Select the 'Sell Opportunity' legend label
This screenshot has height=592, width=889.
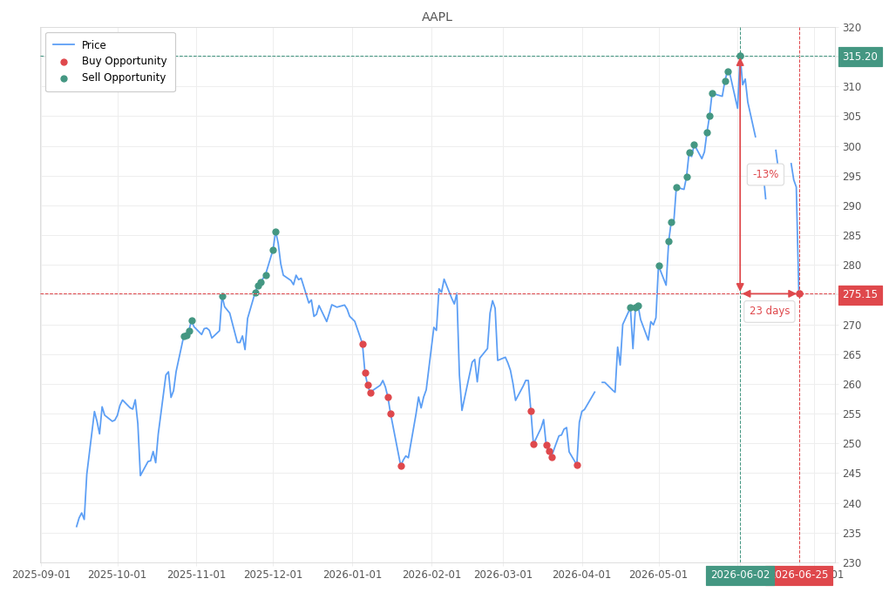[x=124, y=77]
